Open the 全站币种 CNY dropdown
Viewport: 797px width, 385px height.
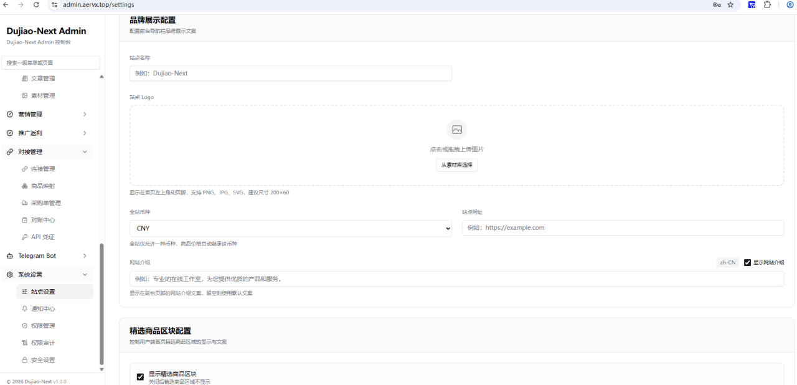[x=290, y=229]
